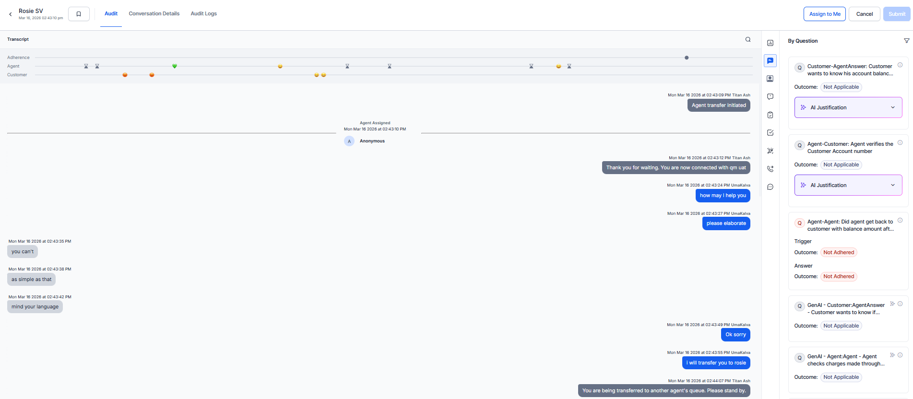The width and height of the screenshot is (913, 399).
Task: Click the green heart marker on Agent timeline
Action: (x=175, y=66)
